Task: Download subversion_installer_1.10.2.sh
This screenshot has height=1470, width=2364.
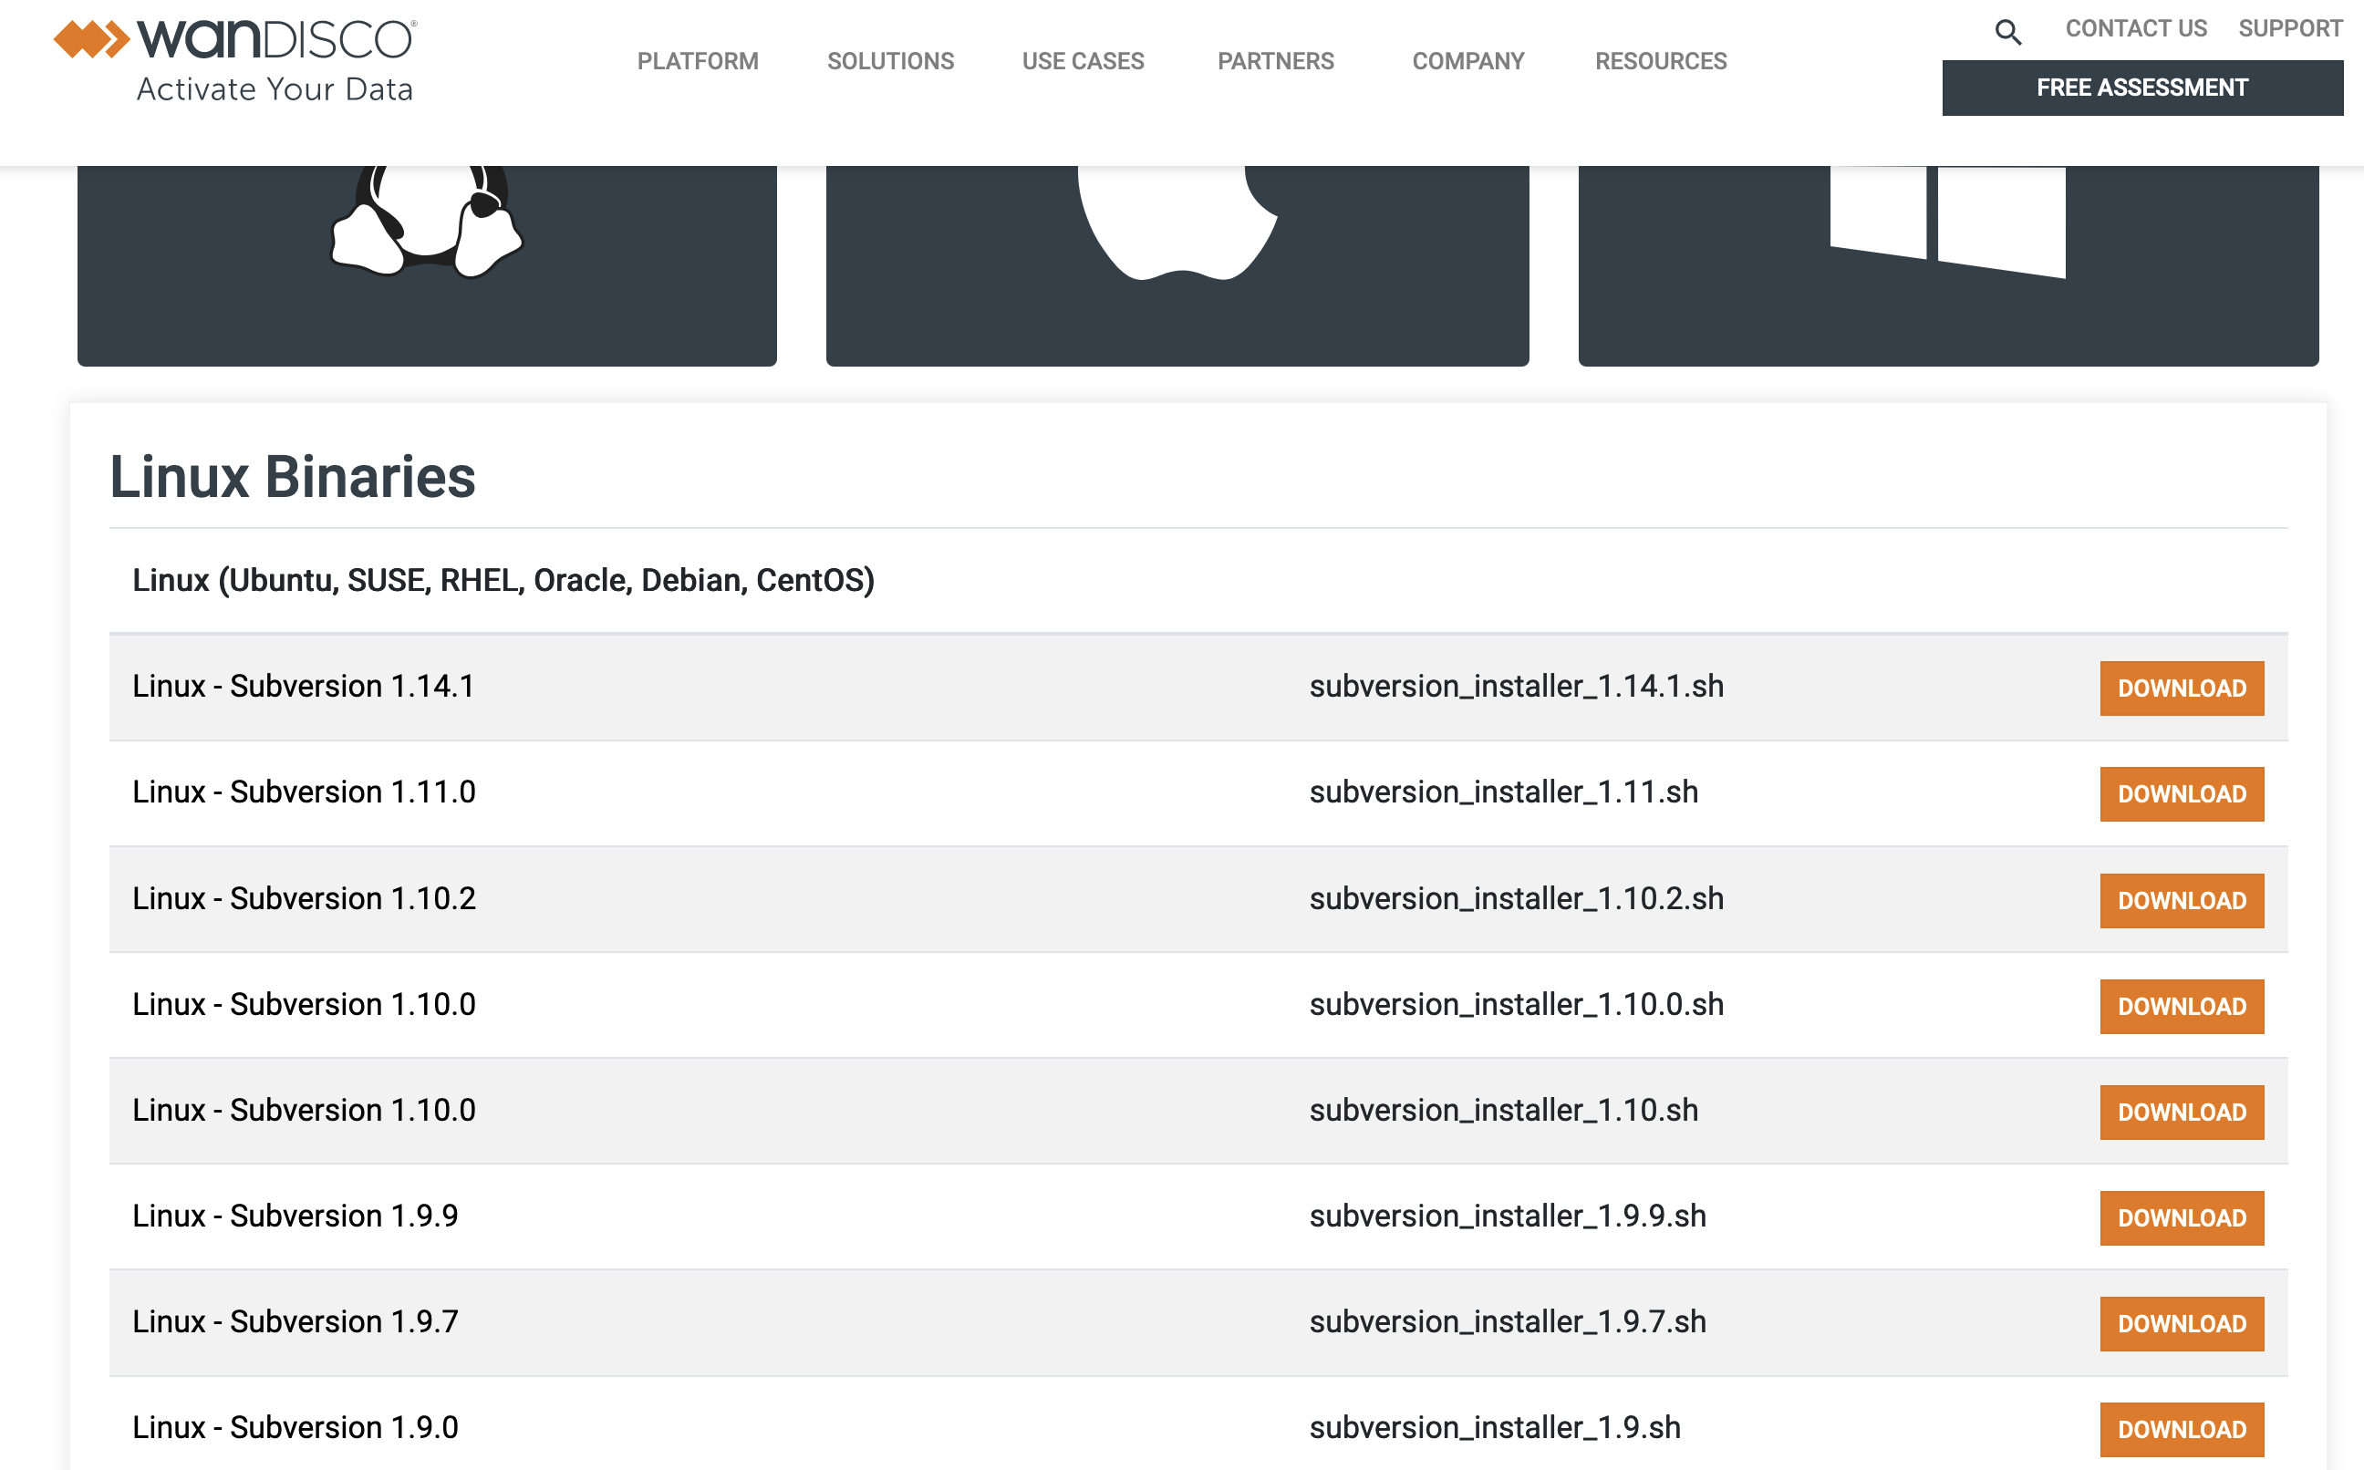Action: pyautogui.click(x=2181, y=900)
